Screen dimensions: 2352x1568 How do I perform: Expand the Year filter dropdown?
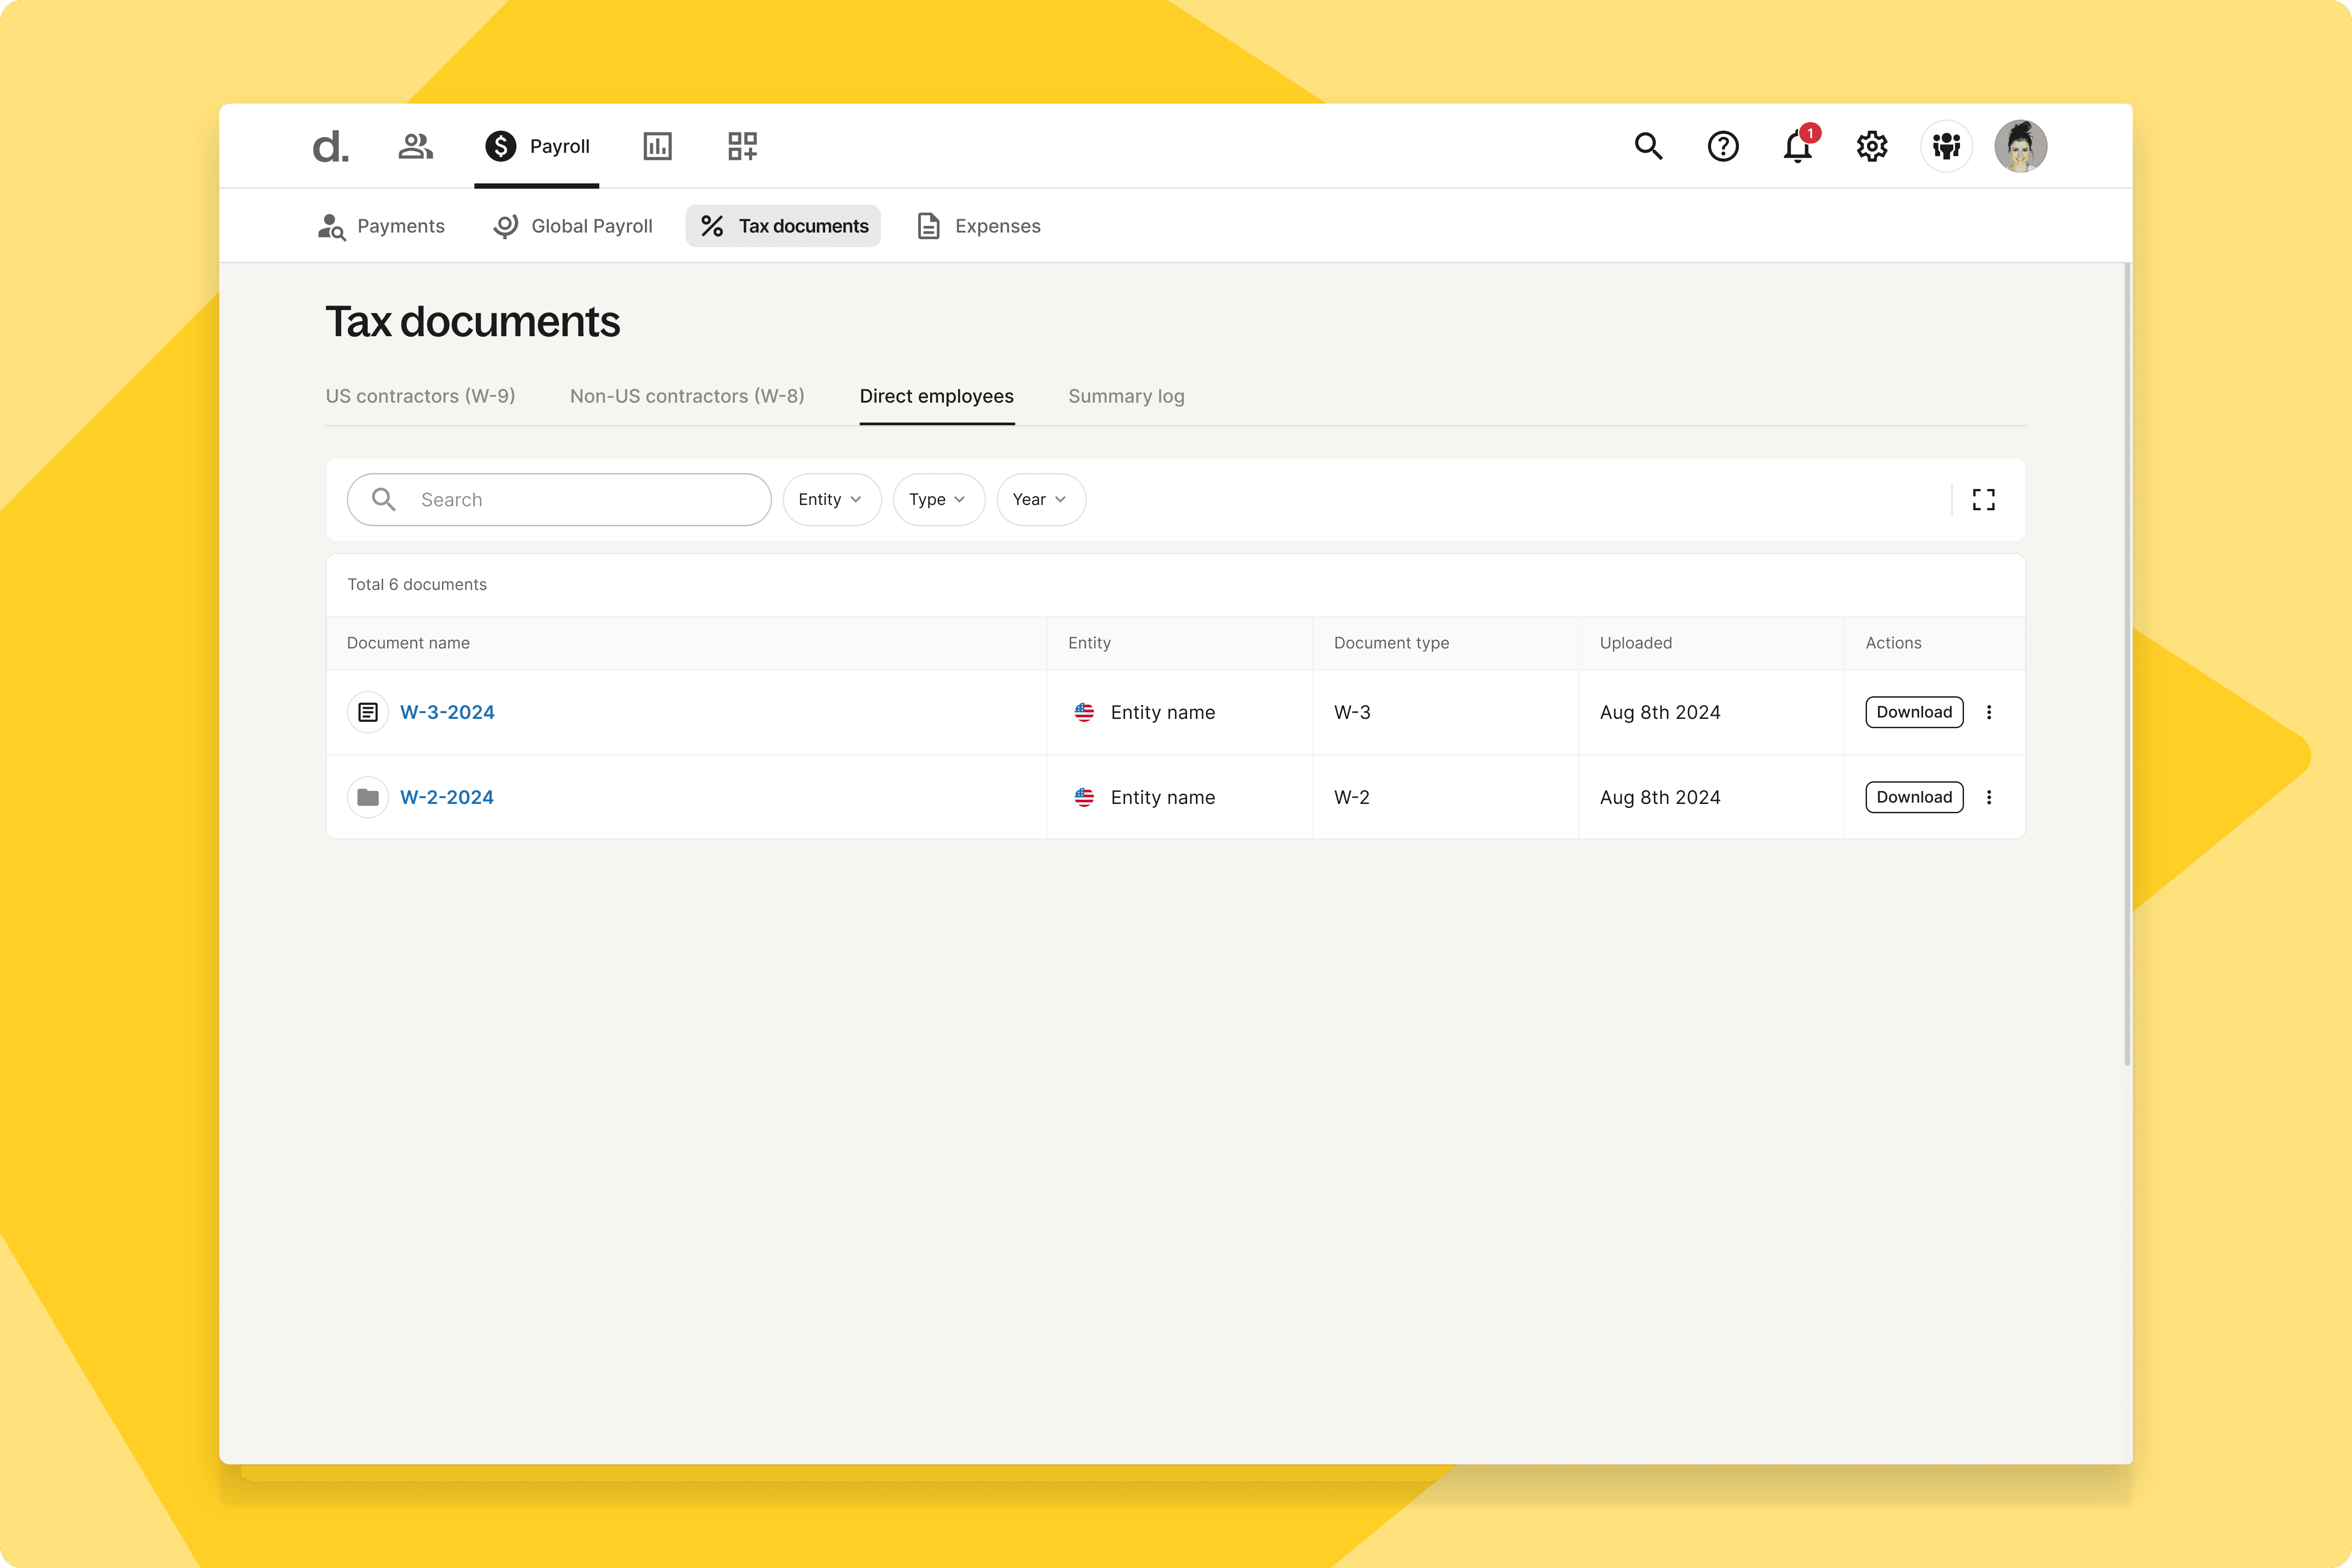(1040, 500)
